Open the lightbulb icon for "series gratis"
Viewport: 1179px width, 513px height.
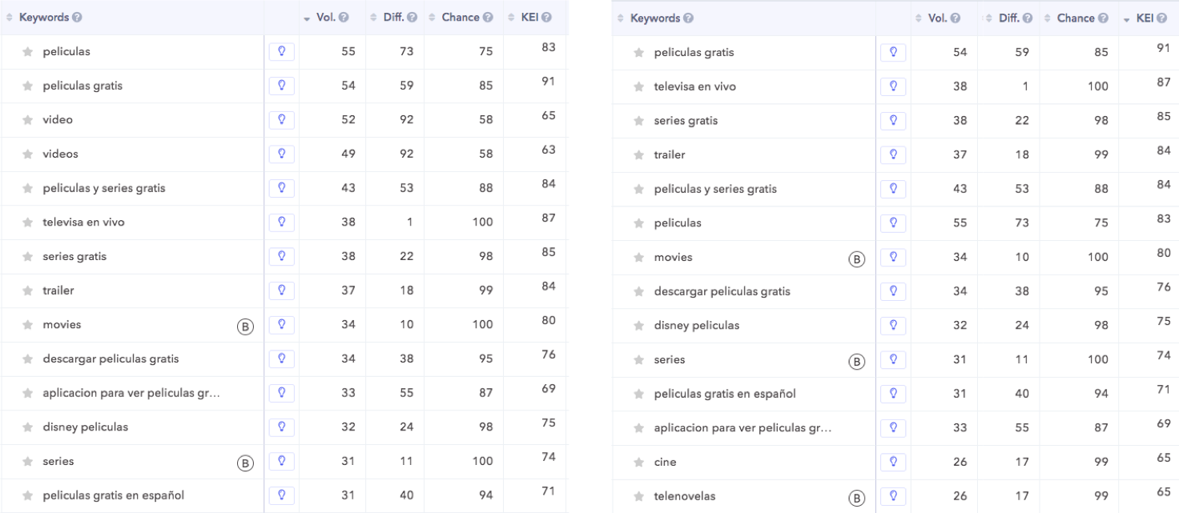pyautogui.click(x=282, y=256)
